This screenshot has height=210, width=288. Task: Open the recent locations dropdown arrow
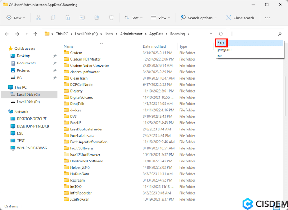(x=26, y=34)
